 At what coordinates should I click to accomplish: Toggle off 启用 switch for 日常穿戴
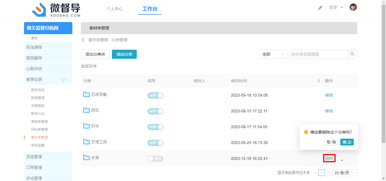pyautogui.click(x=155, y=95)
